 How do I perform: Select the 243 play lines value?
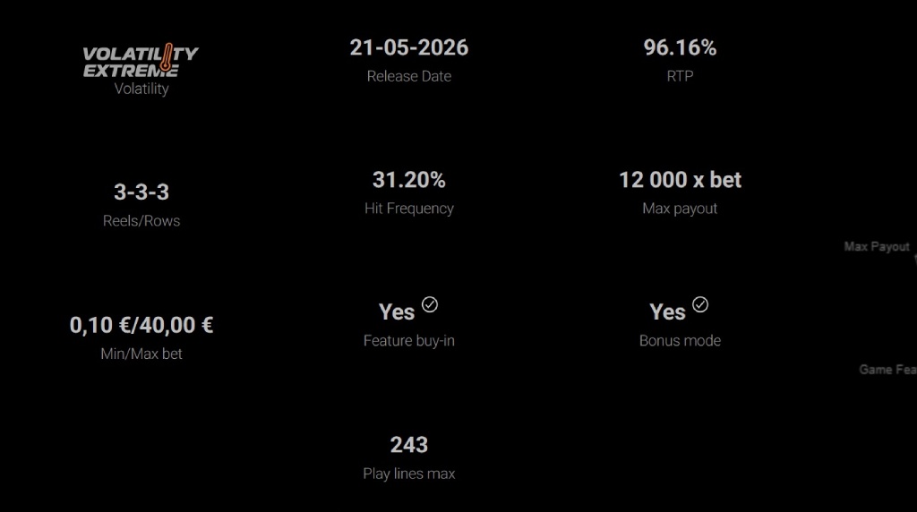click(409, 445)
